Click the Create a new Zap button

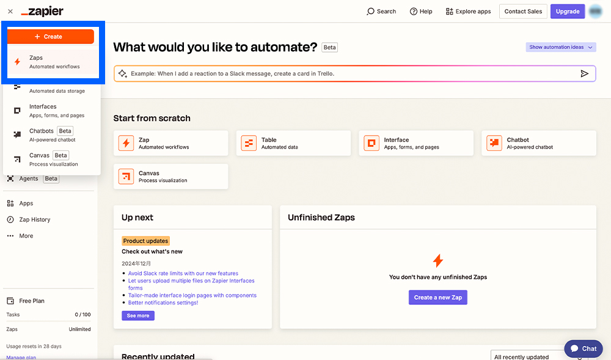(x=438, y=297)
